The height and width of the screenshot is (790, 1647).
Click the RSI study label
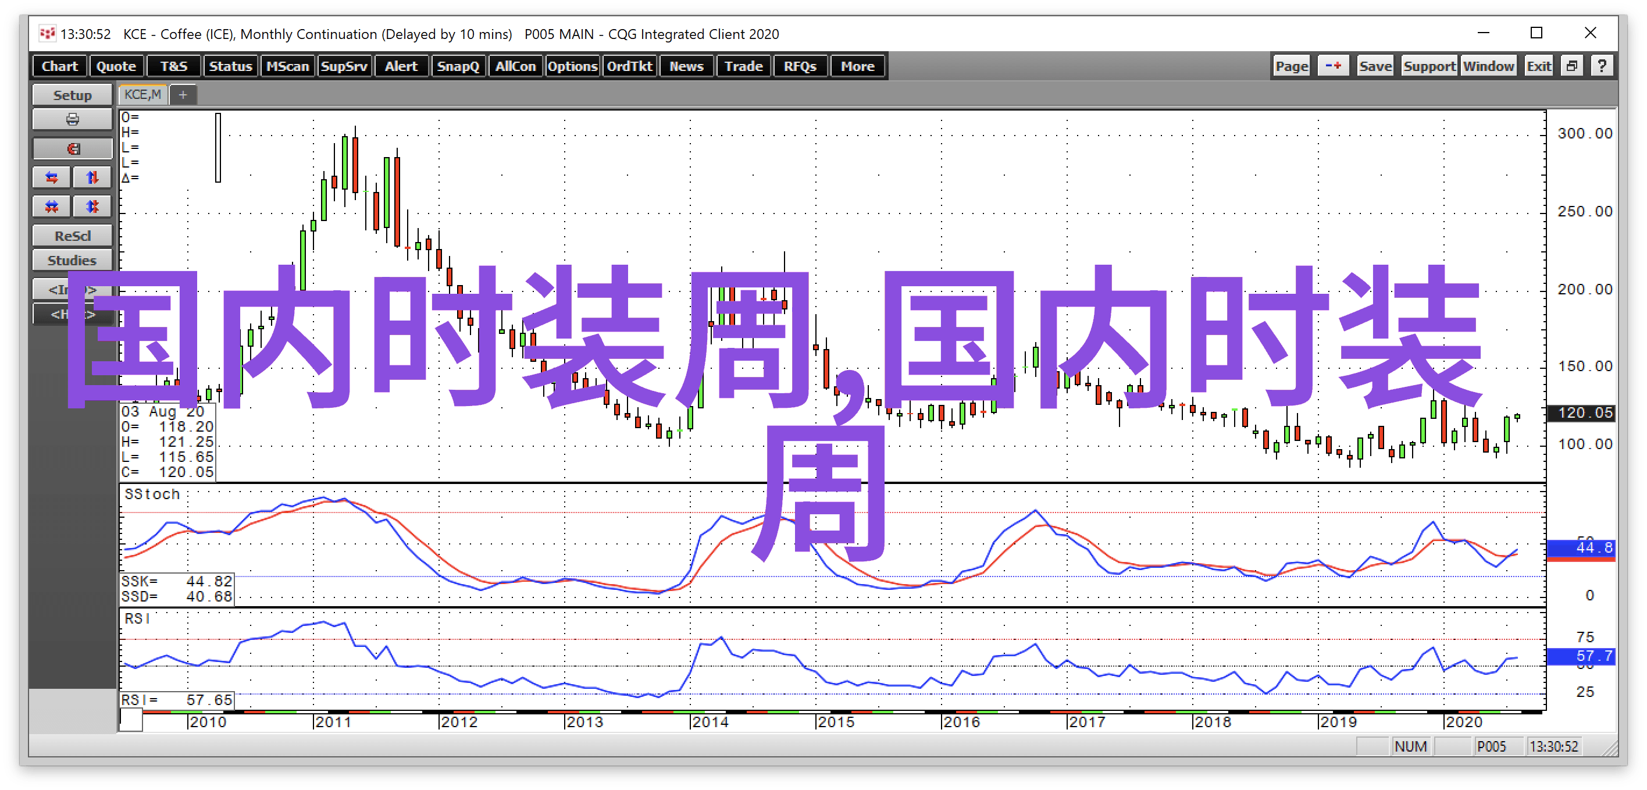point(137,618)
